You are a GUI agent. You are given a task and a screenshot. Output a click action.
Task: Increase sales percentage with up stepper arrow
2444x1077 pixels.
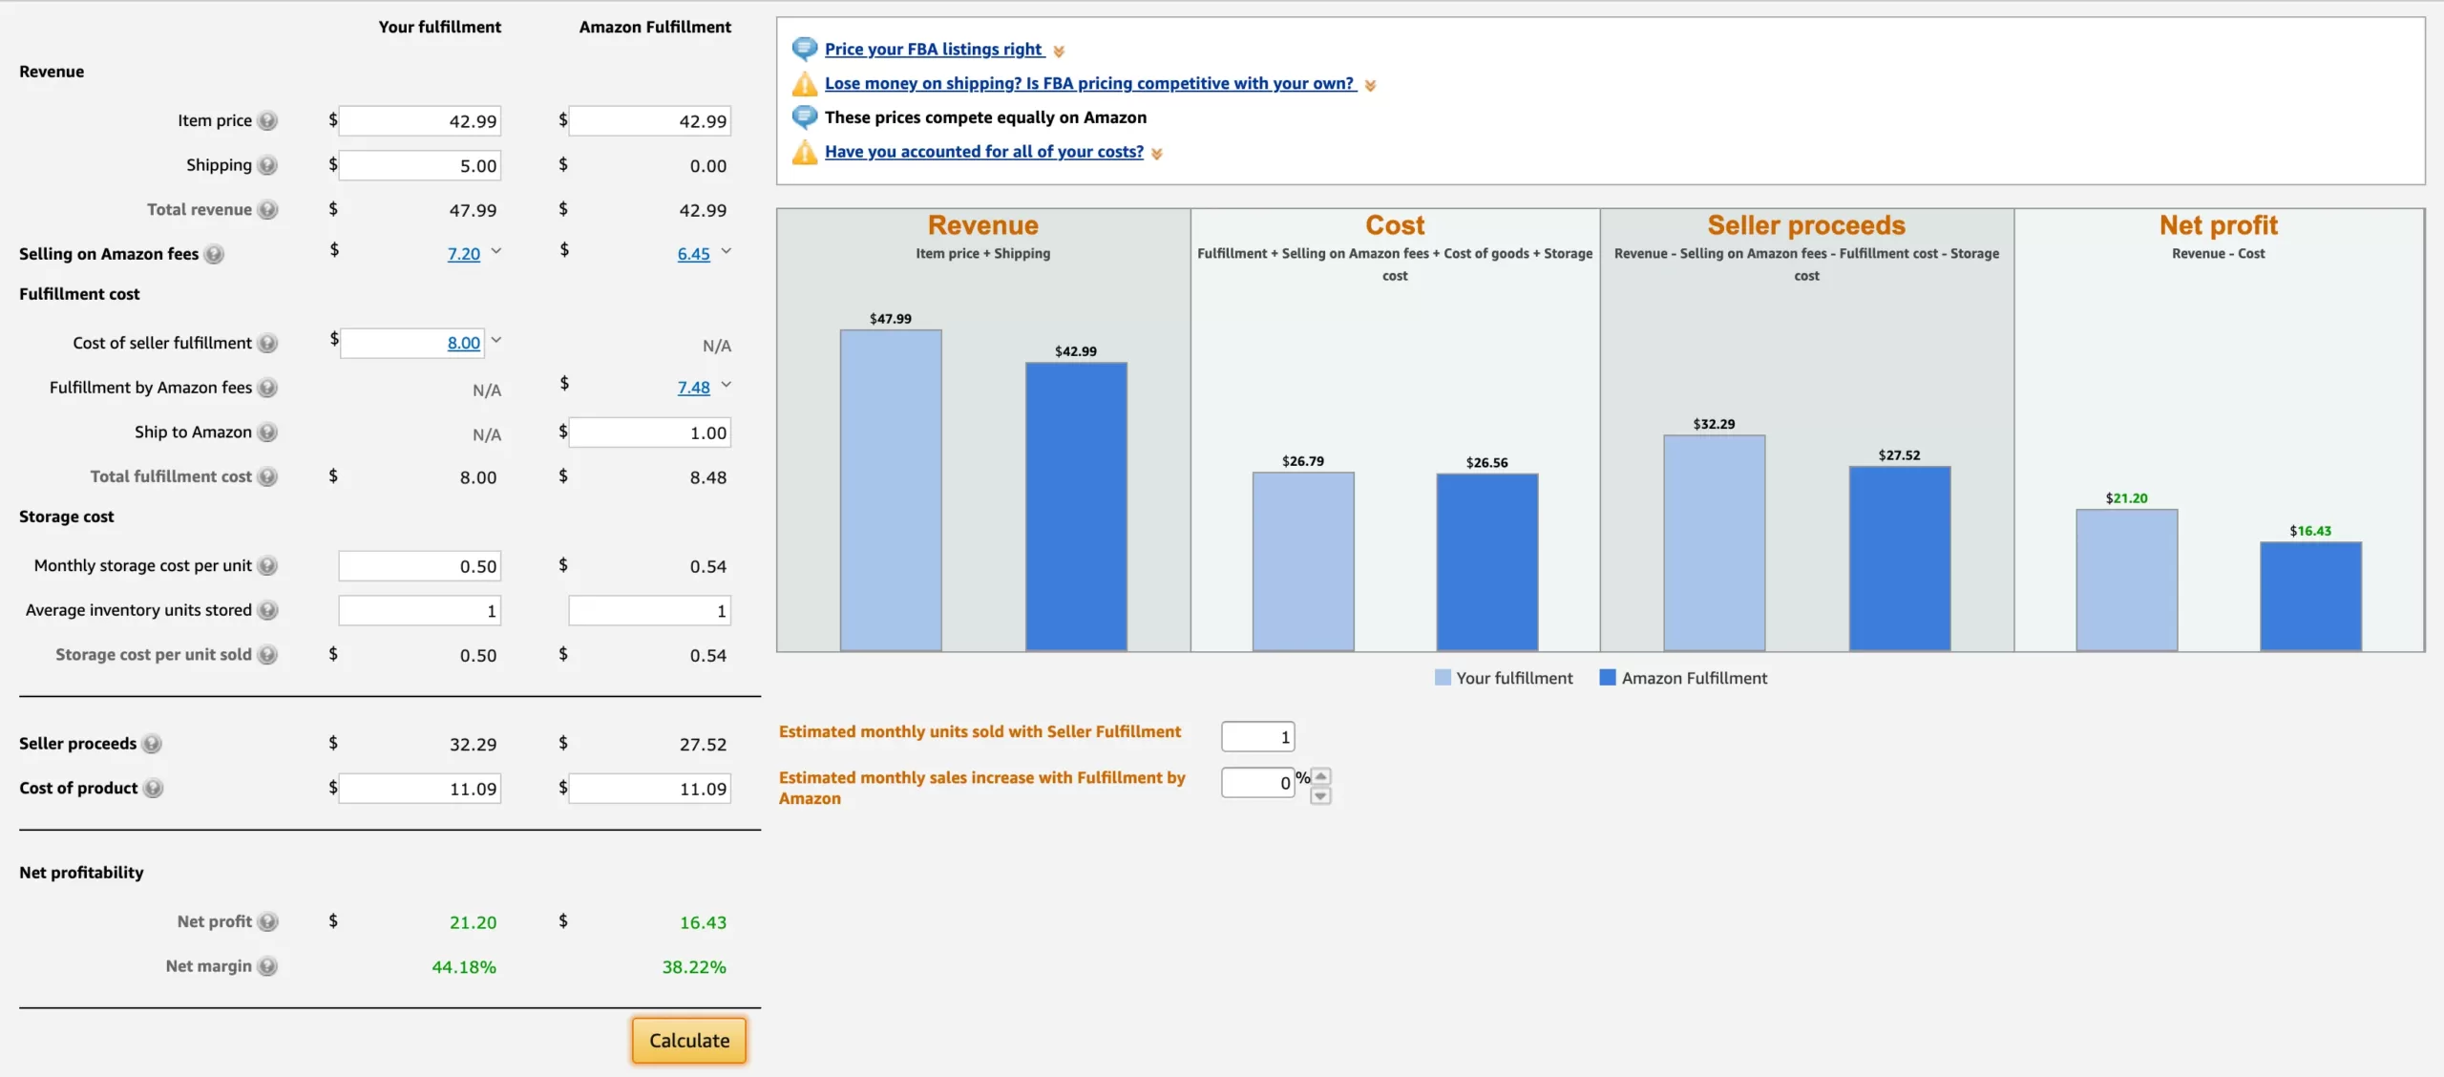pos(1321,776)
